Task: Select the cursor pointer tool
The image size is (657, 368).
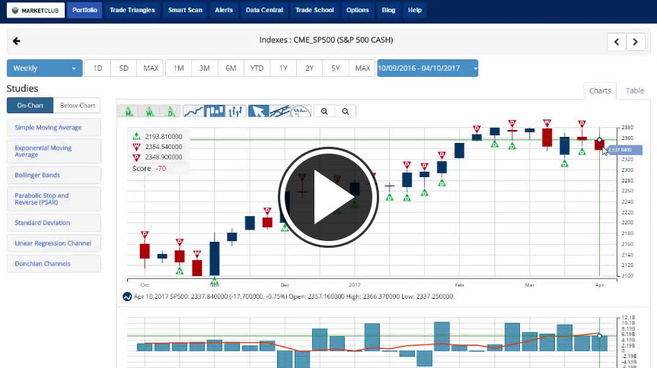Action: coord(258,111)
